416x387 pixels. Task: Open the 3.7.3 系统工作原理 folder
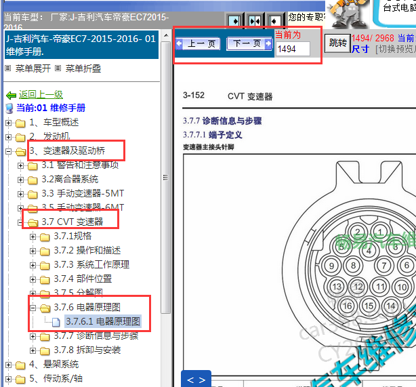click(91, 264)
